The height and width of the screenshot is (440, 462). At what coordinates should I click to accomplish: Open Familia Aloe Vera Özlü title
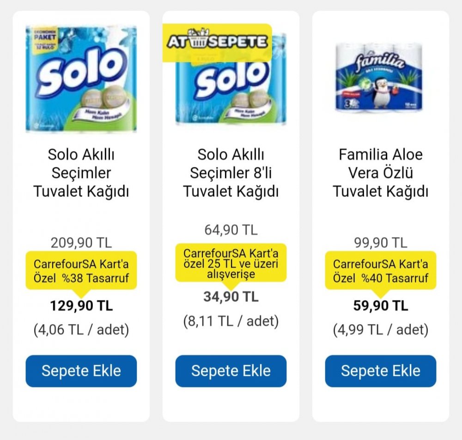380,173
